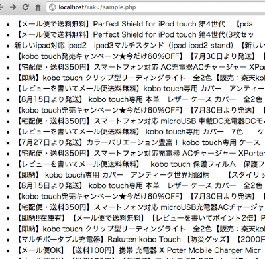Click the globe site icon in address bar
The width and height of the screenshot is (265, 259).
[52, 7]
